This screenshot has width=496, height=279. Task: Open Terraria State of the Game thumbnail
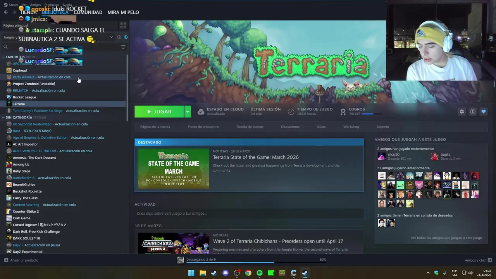tap(174, 169)
